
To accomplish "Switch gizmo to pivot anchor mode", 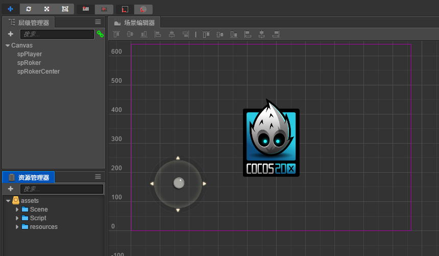I will pyautogui.click(x=86, y=9).
